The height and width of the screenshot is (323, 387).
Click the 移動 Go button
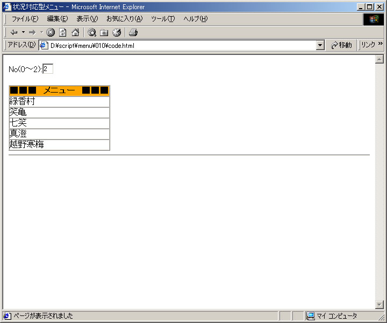point(342,45)
